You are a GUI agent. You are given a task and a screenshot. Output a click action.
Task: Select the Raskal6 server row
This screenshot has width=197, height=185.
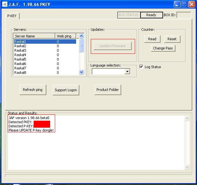45,64
